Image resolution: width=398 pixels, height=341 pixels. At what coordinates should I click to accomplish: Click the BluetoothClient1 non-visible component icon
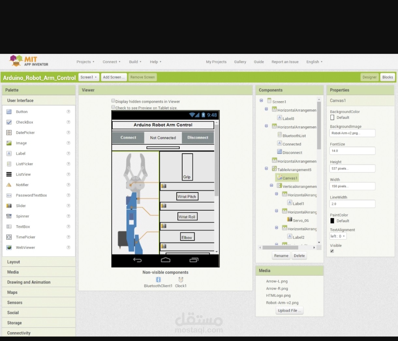158,280
